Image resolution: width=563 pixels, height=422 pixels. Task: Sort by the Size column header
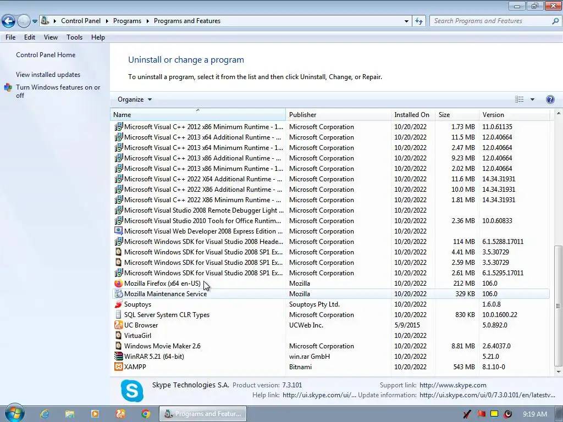(457, 115)
